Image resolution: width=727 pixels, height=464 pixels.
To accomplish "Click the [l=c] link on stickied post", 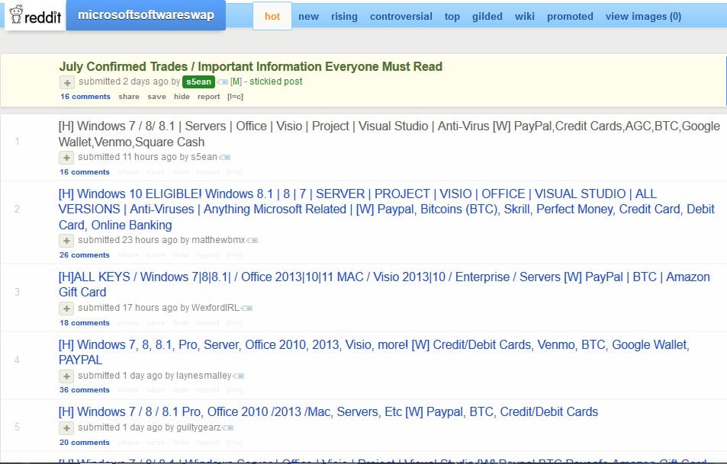I will click(235, 97).
